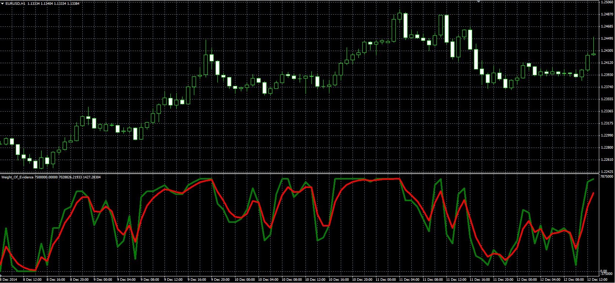
Task: Click the 1.23365 price scale label
Action: pyautogui.click(x=608, y=111)
